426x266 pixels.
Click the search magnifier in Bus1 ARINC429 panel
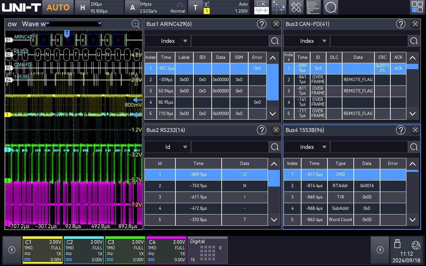pos(275,41)
